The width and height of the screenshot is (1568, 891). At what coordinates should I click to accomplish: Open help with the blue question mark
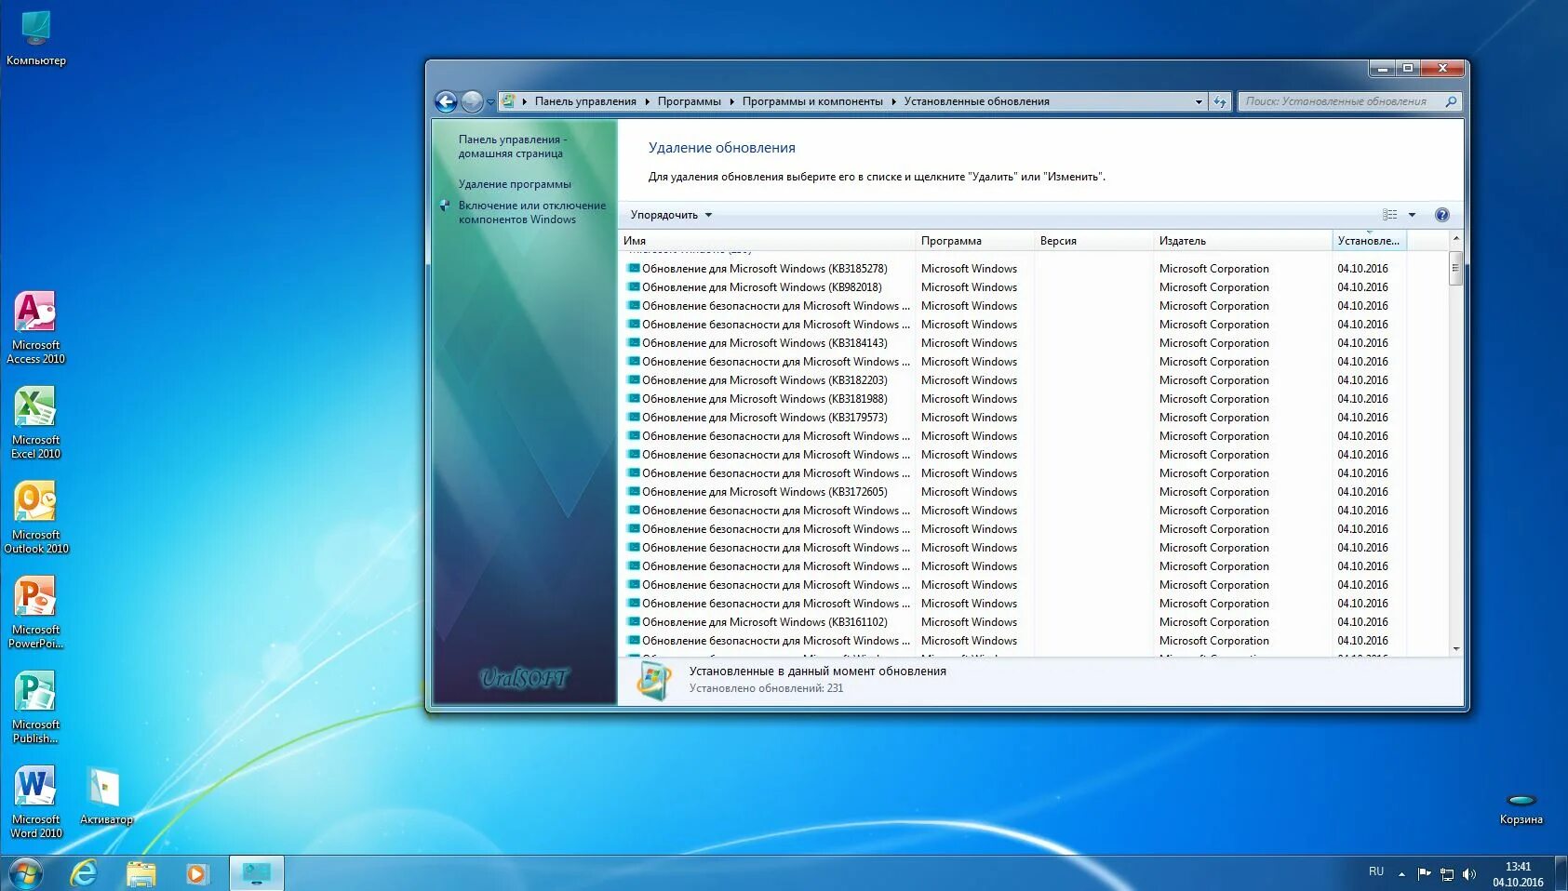tap(1441, 215)
